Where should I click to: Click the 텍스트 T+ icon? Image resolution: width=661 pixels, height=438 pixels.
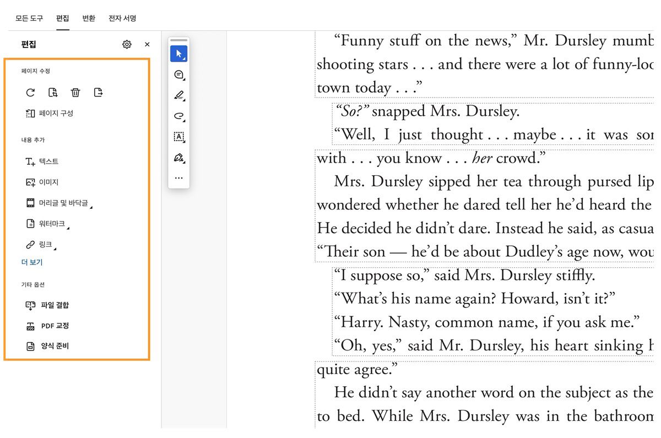(30, 162)
